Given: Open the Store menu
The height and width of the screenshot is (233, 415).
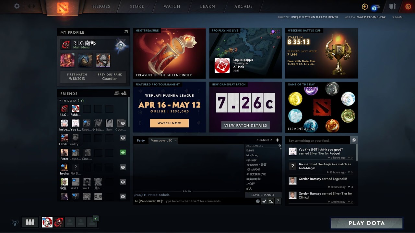Looking at the screenshot, I should (x=137, y=6).
